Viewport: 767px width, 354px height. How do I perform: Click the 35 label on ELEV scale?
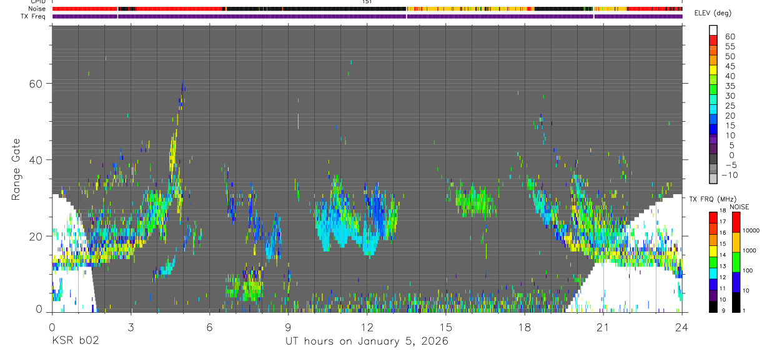click(x=729, y=86)
